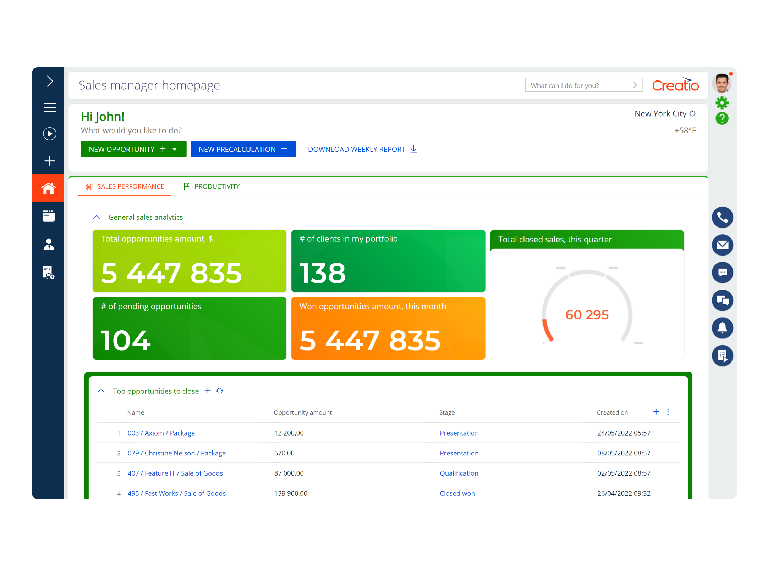Viewport: 768px width, 567px height.
Task: Collapse the Top opportunities to close section
Action: pyautogui.click(x=101, y=390)
